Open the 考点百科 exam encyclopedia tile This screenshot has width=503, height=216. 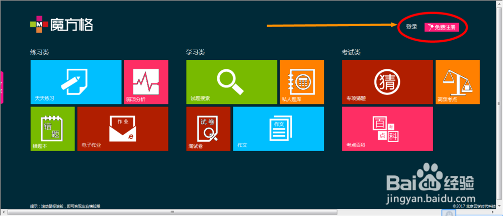tap(387, 129)
